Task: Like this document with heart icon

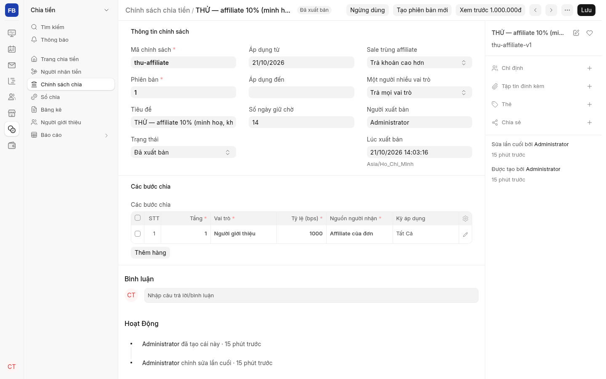Action: (x=590, y=33)
